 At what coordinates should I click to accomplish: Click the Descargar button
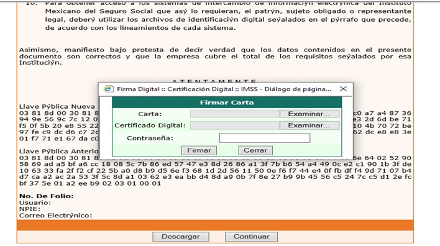click(x=181, y=237)
